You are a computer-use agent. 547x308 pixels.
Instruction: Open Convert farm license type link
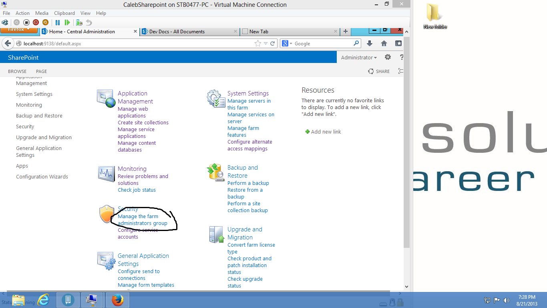tap(251, 248)
